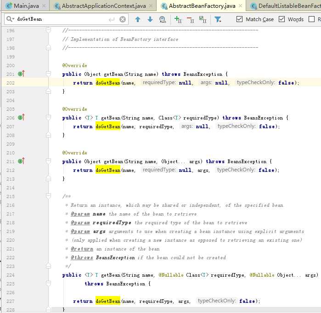Select all occurrences icon
Viewport: 321px width, 313px height.
click(x=203, y=19)
